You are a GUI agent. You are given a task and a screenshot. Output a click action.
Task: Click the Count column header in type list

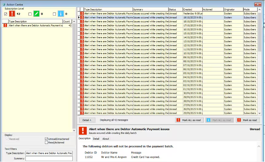click(67, 21)
